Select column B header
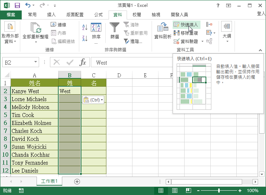The width and height of the screenshot is (266, 195). tap(69, 75)
